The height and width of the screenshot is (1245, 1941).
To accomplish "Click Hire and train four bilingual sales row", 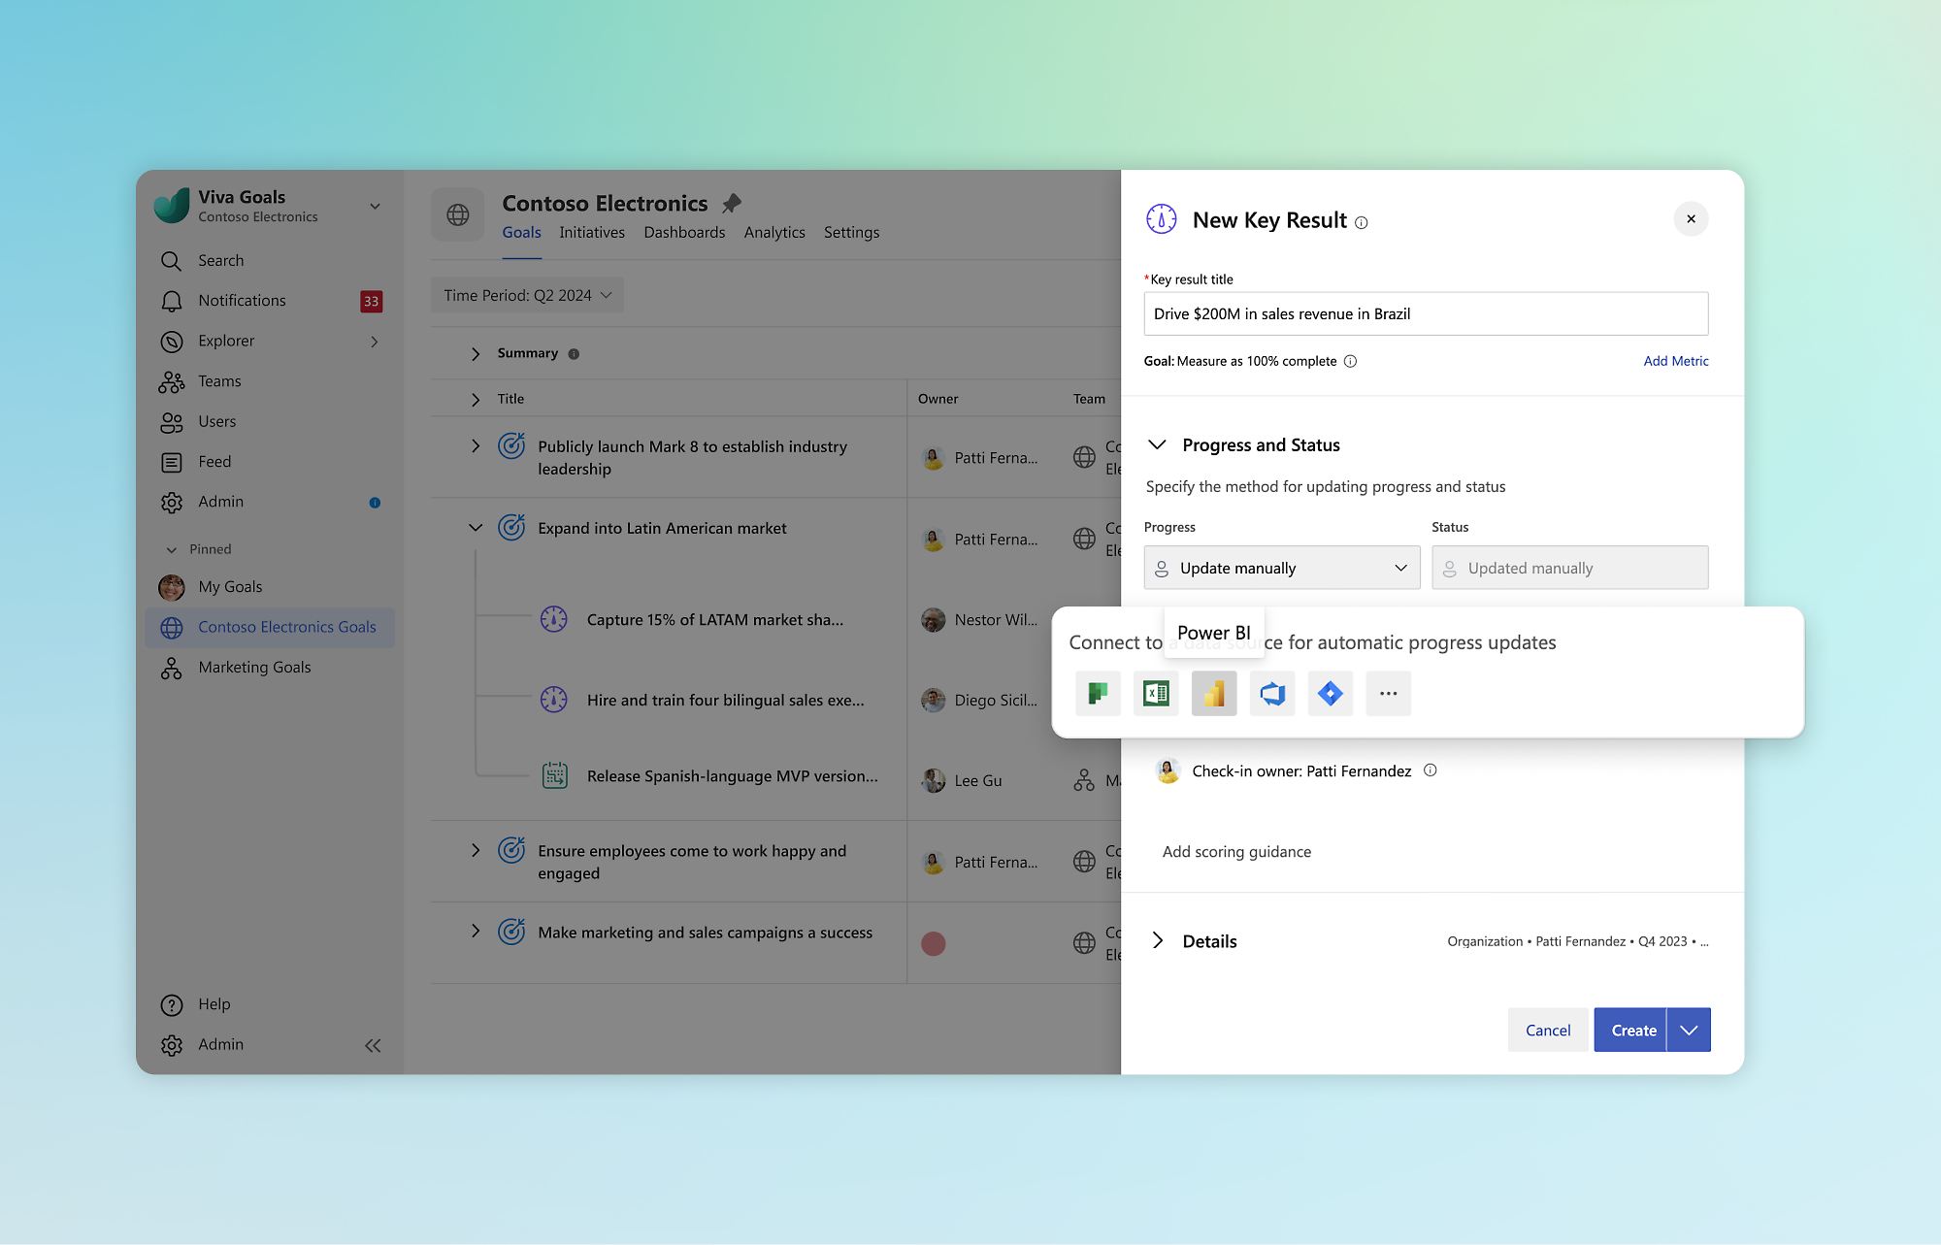I will [725, 700].
